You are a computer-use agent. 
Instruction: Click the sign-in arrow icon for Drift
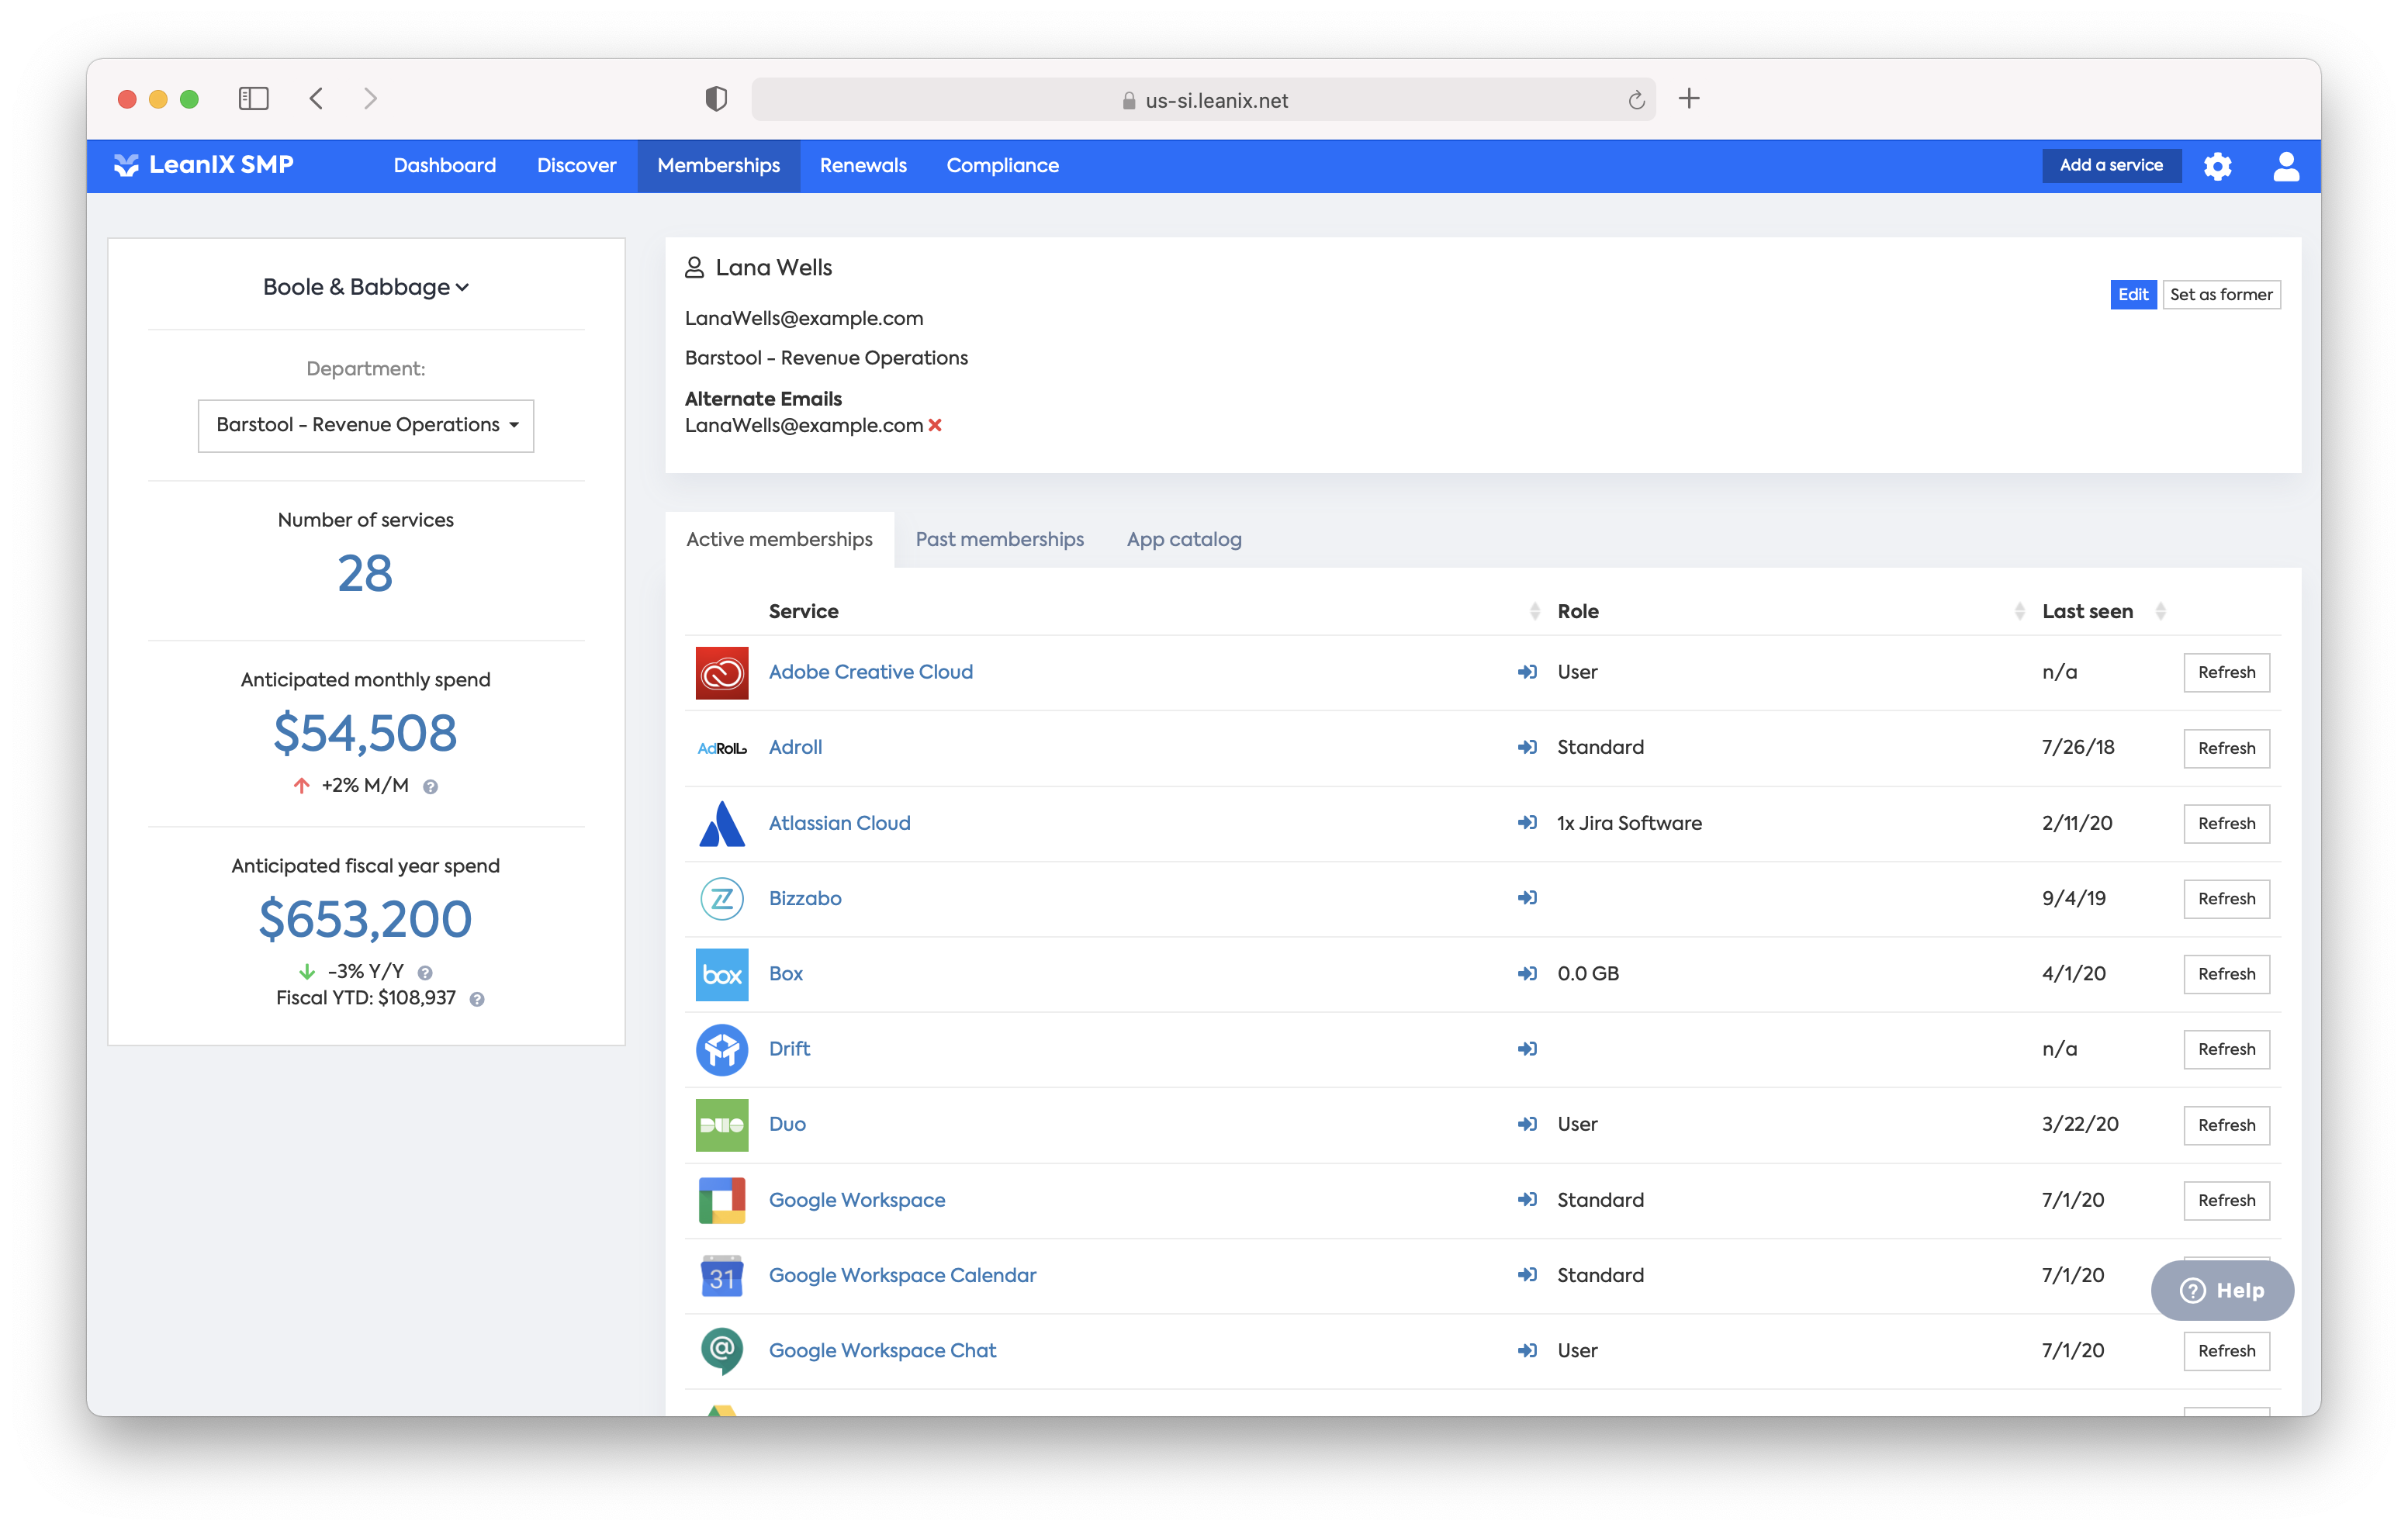click(x=1526, y=1049)
